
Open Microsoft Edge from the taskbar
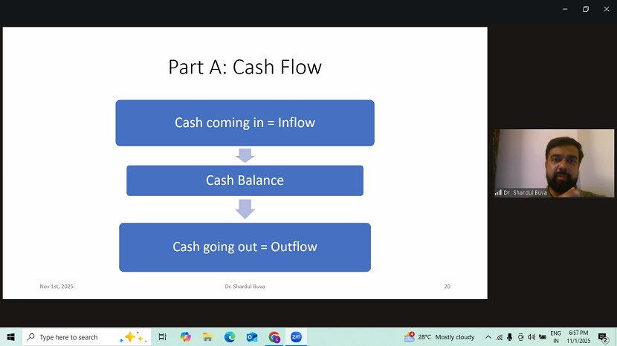click(x=230, y=337)
